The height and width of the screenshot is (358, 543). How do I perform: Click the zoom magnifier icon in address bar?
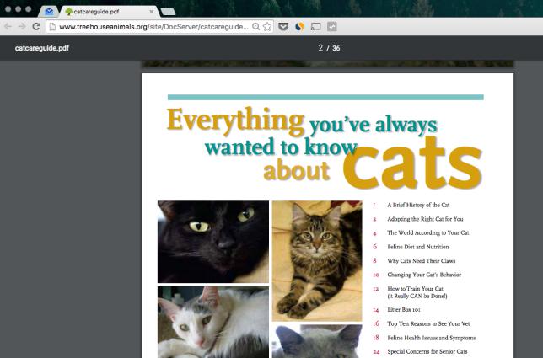255,27
